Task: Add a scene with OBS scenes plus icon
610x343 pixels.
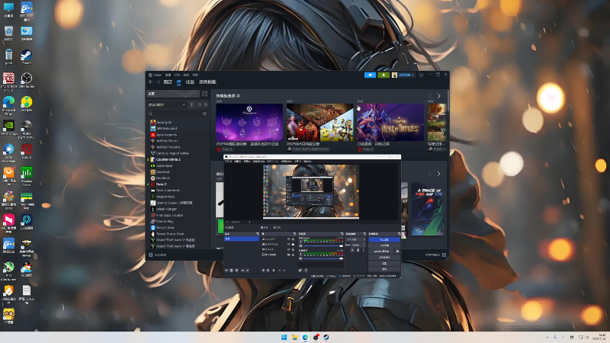Action: 226,271
